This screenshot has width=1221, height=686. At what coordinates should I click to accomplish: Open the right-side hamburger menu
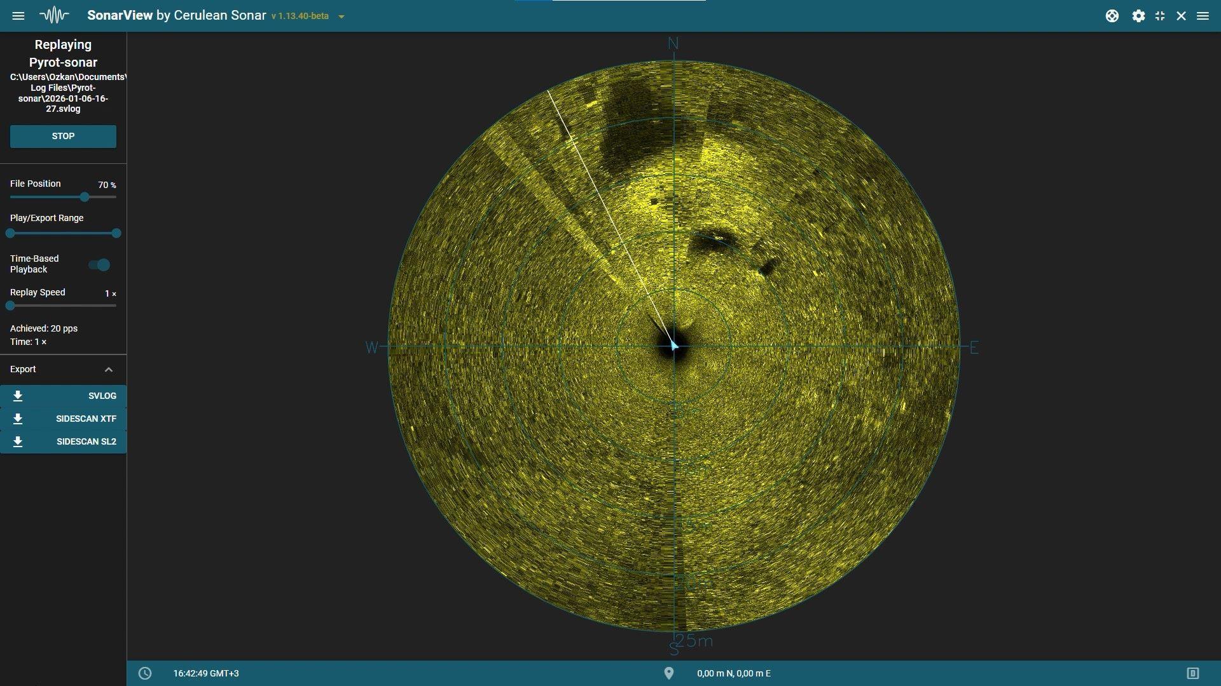click(x=1203, y=16)
